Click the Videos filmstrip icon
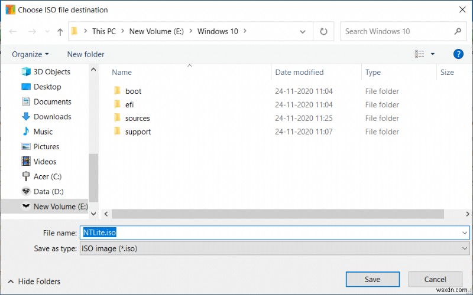 pyautogui.click(x=26, y=161)
